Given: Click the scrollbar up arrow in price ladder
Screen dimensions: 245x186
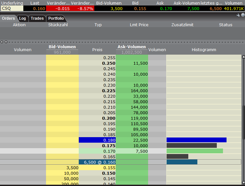Looking at the screenshot, I should click(x=243, y=57).
